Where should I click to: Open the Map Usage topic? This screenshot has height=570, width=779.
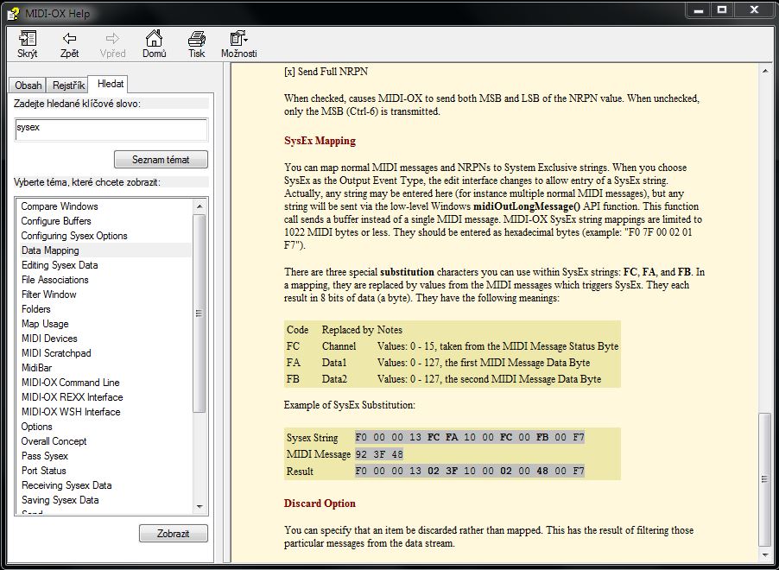(45, 324)
